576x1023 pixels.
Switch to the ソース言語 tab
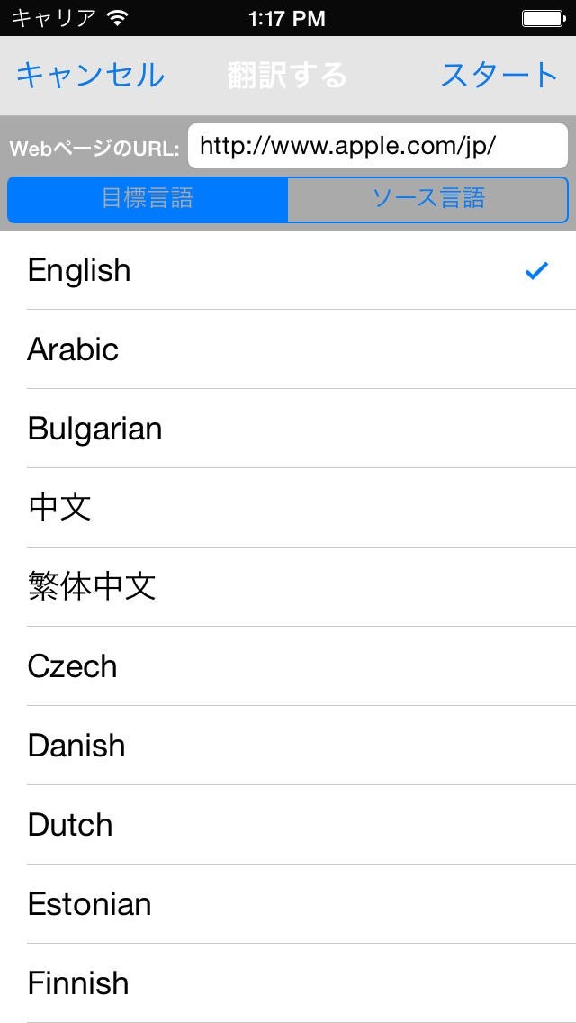(428, 199)
